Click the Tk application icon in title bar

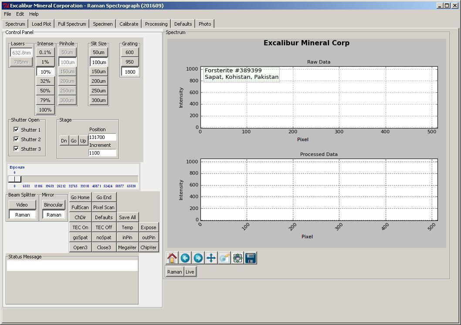pos(6,6)
